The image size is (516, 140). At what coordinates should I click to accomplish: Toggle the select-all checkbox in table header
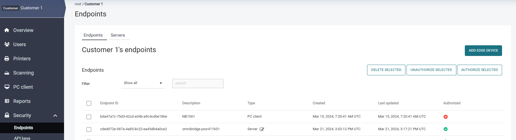89,103
